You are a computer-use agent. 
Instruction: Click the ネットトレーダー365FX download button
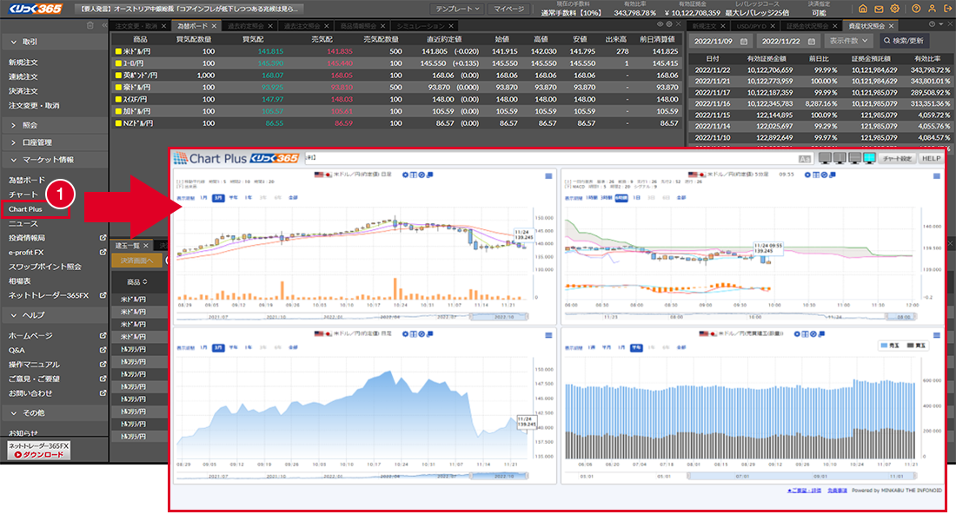(39, 451)
